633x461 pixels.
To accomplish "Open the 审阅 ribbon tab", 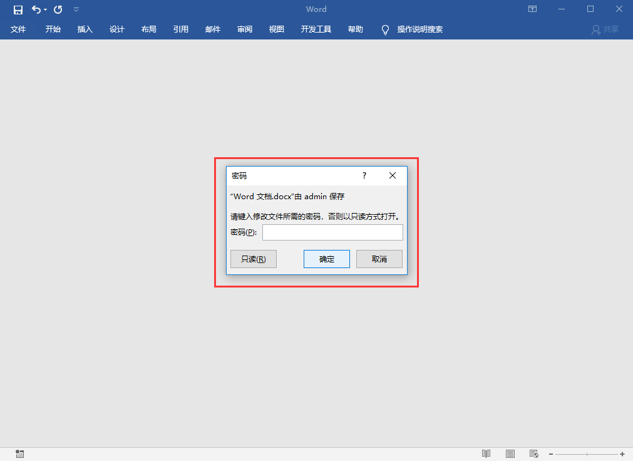I will [x=245, y=29].
